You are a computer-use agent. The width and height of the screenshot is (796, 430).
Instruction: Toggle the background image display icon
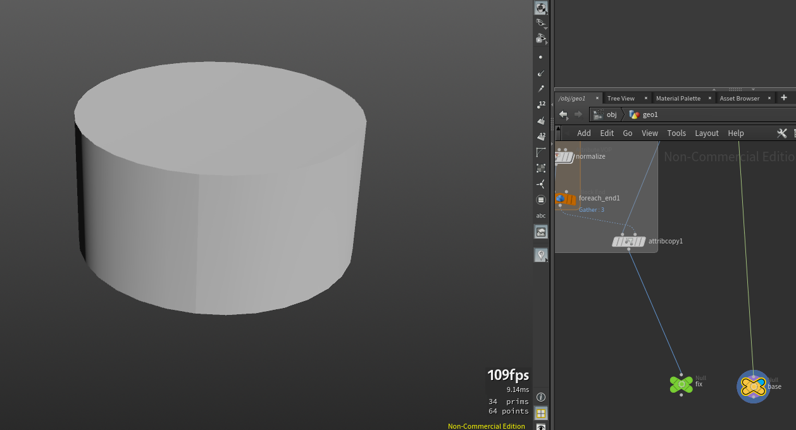(540, 232)
